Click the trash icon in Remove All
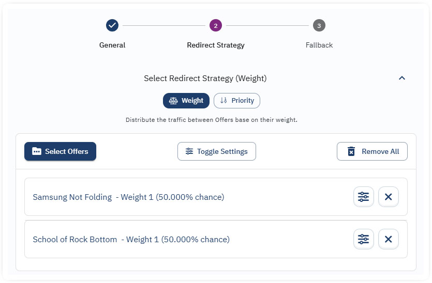 click(351, 151)
